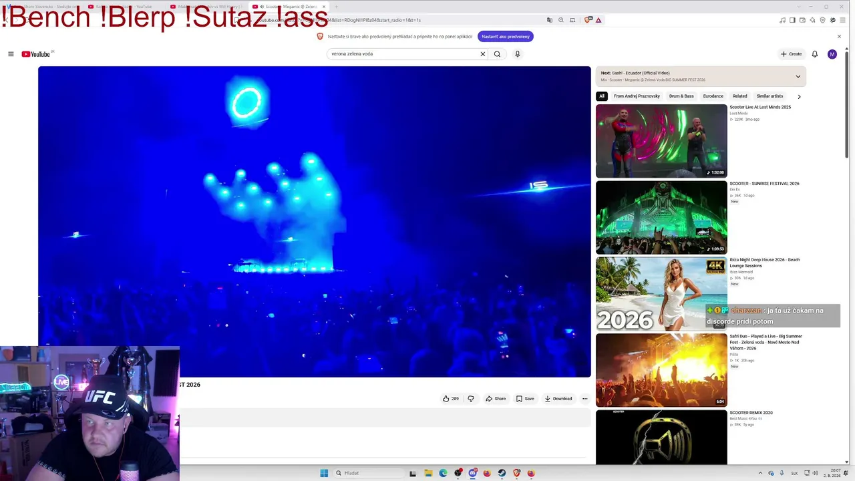The width and height of the screenshot is (855, 481).
Task: Open Discord from the taskbar
Action: [x=472, y=473]
